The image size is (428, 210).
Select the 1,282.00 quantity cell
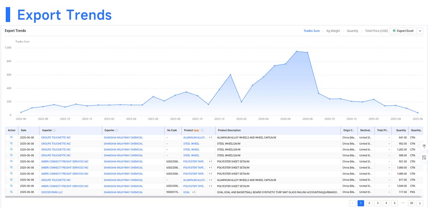(x=400, y=150)
